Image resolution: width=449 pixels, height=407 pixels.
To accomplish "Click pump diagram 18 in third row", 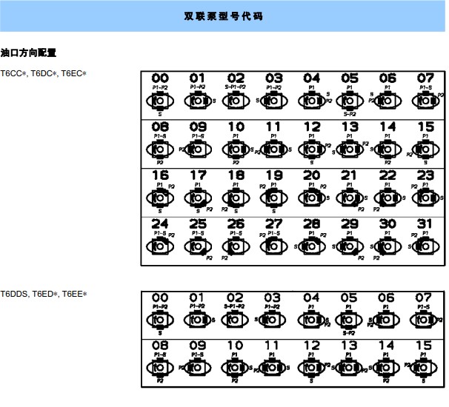I will point(236,198).
